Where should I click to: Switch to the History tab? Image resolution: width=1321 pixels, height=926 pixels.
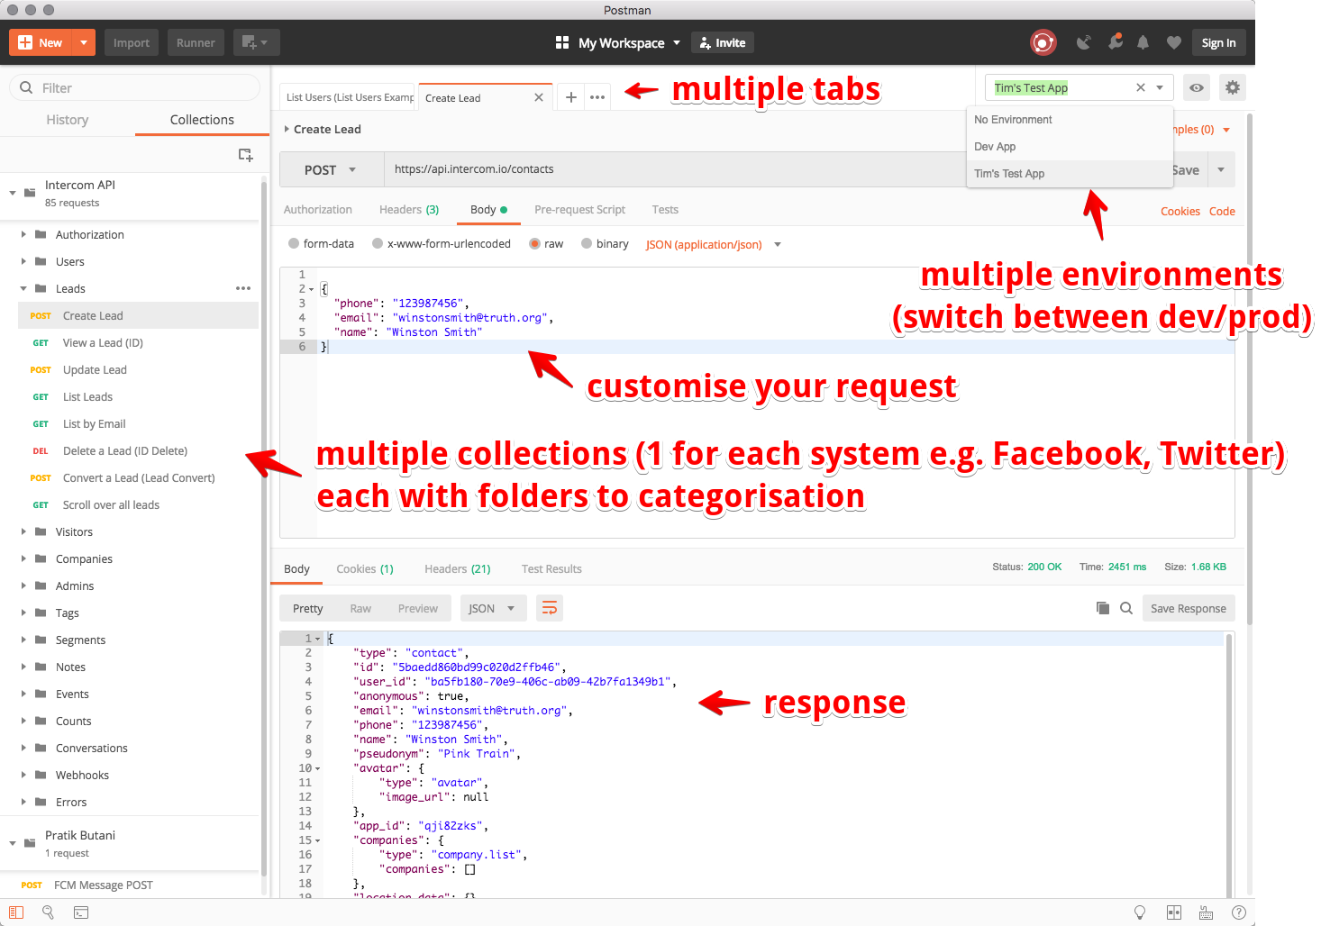[68, 120]
